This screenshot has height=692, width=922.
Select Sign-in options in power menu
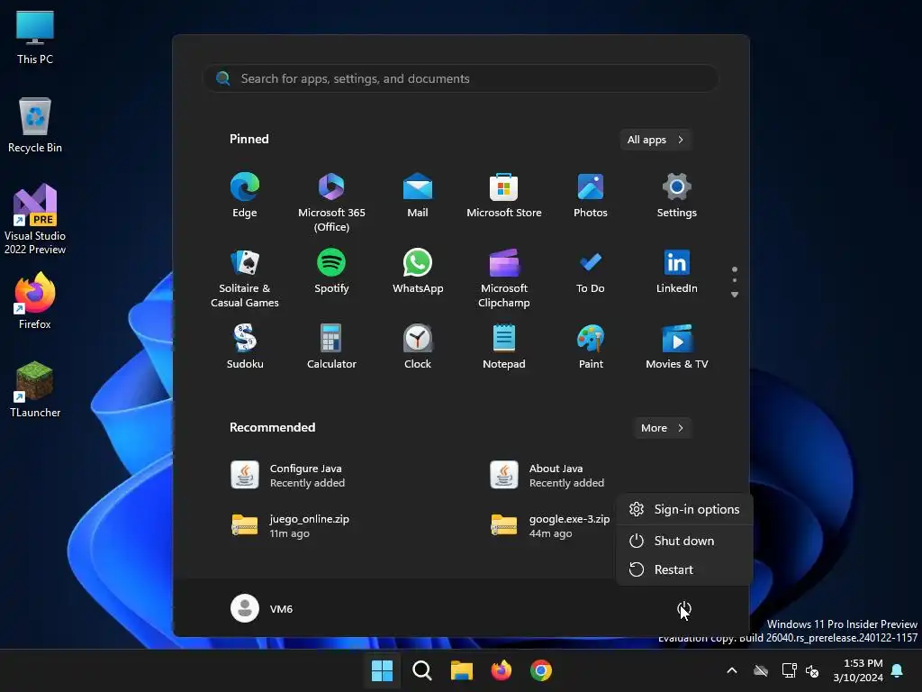pyautogui.click(x=684, y=509)
